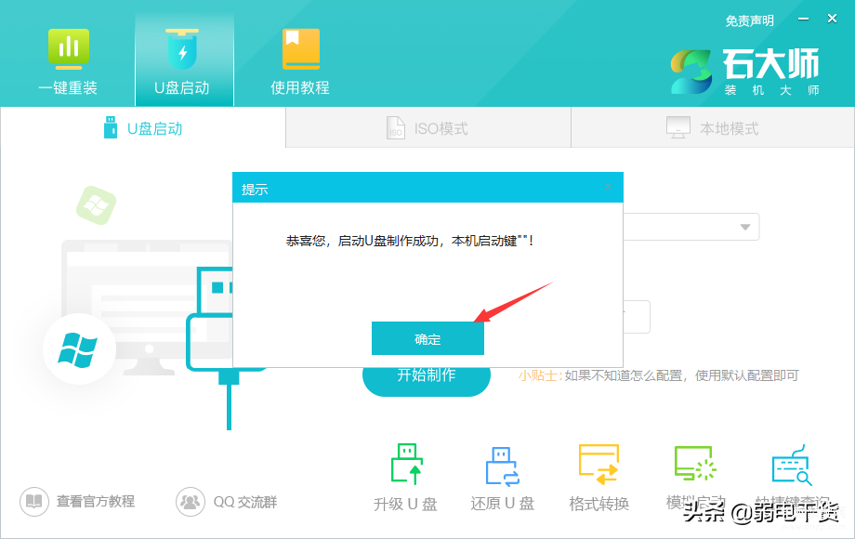Switch to the U盘启动 mode tab
855x539 pixels.
tap(143, 128)
